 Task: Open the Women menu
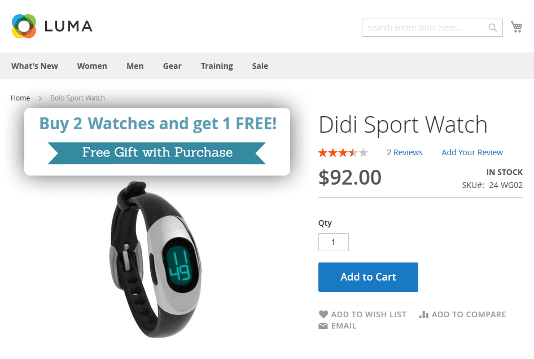[92, 66]
